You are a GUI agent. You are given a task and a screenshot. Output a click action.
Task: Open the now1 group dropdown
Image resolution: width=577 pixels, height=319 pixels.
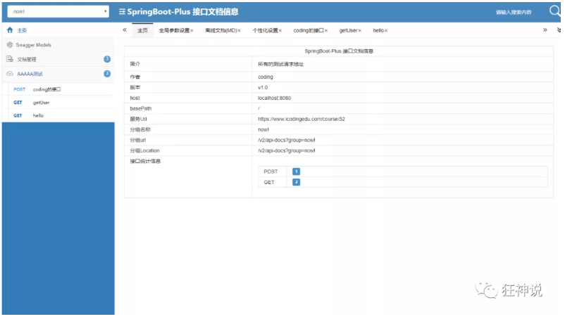[58, 11]
